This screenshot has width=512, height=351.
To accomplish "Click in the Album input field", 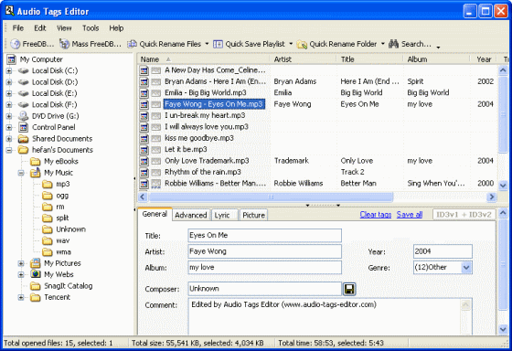I will tap(265, 268).
